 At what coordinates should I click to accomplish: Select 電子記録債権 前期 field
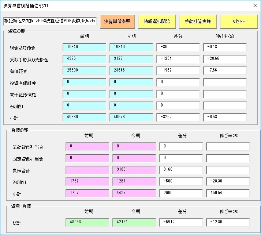coord(85,94)
